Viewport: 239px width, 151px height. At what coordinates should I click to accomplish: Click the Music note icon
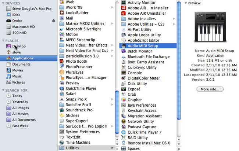pos(9,76)
